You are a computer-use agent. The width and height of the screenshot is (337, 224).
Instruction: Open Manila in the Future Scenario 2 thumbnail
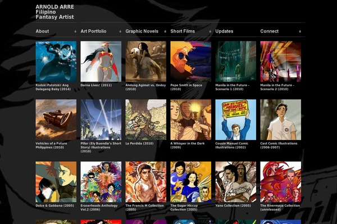pos(280,62)
